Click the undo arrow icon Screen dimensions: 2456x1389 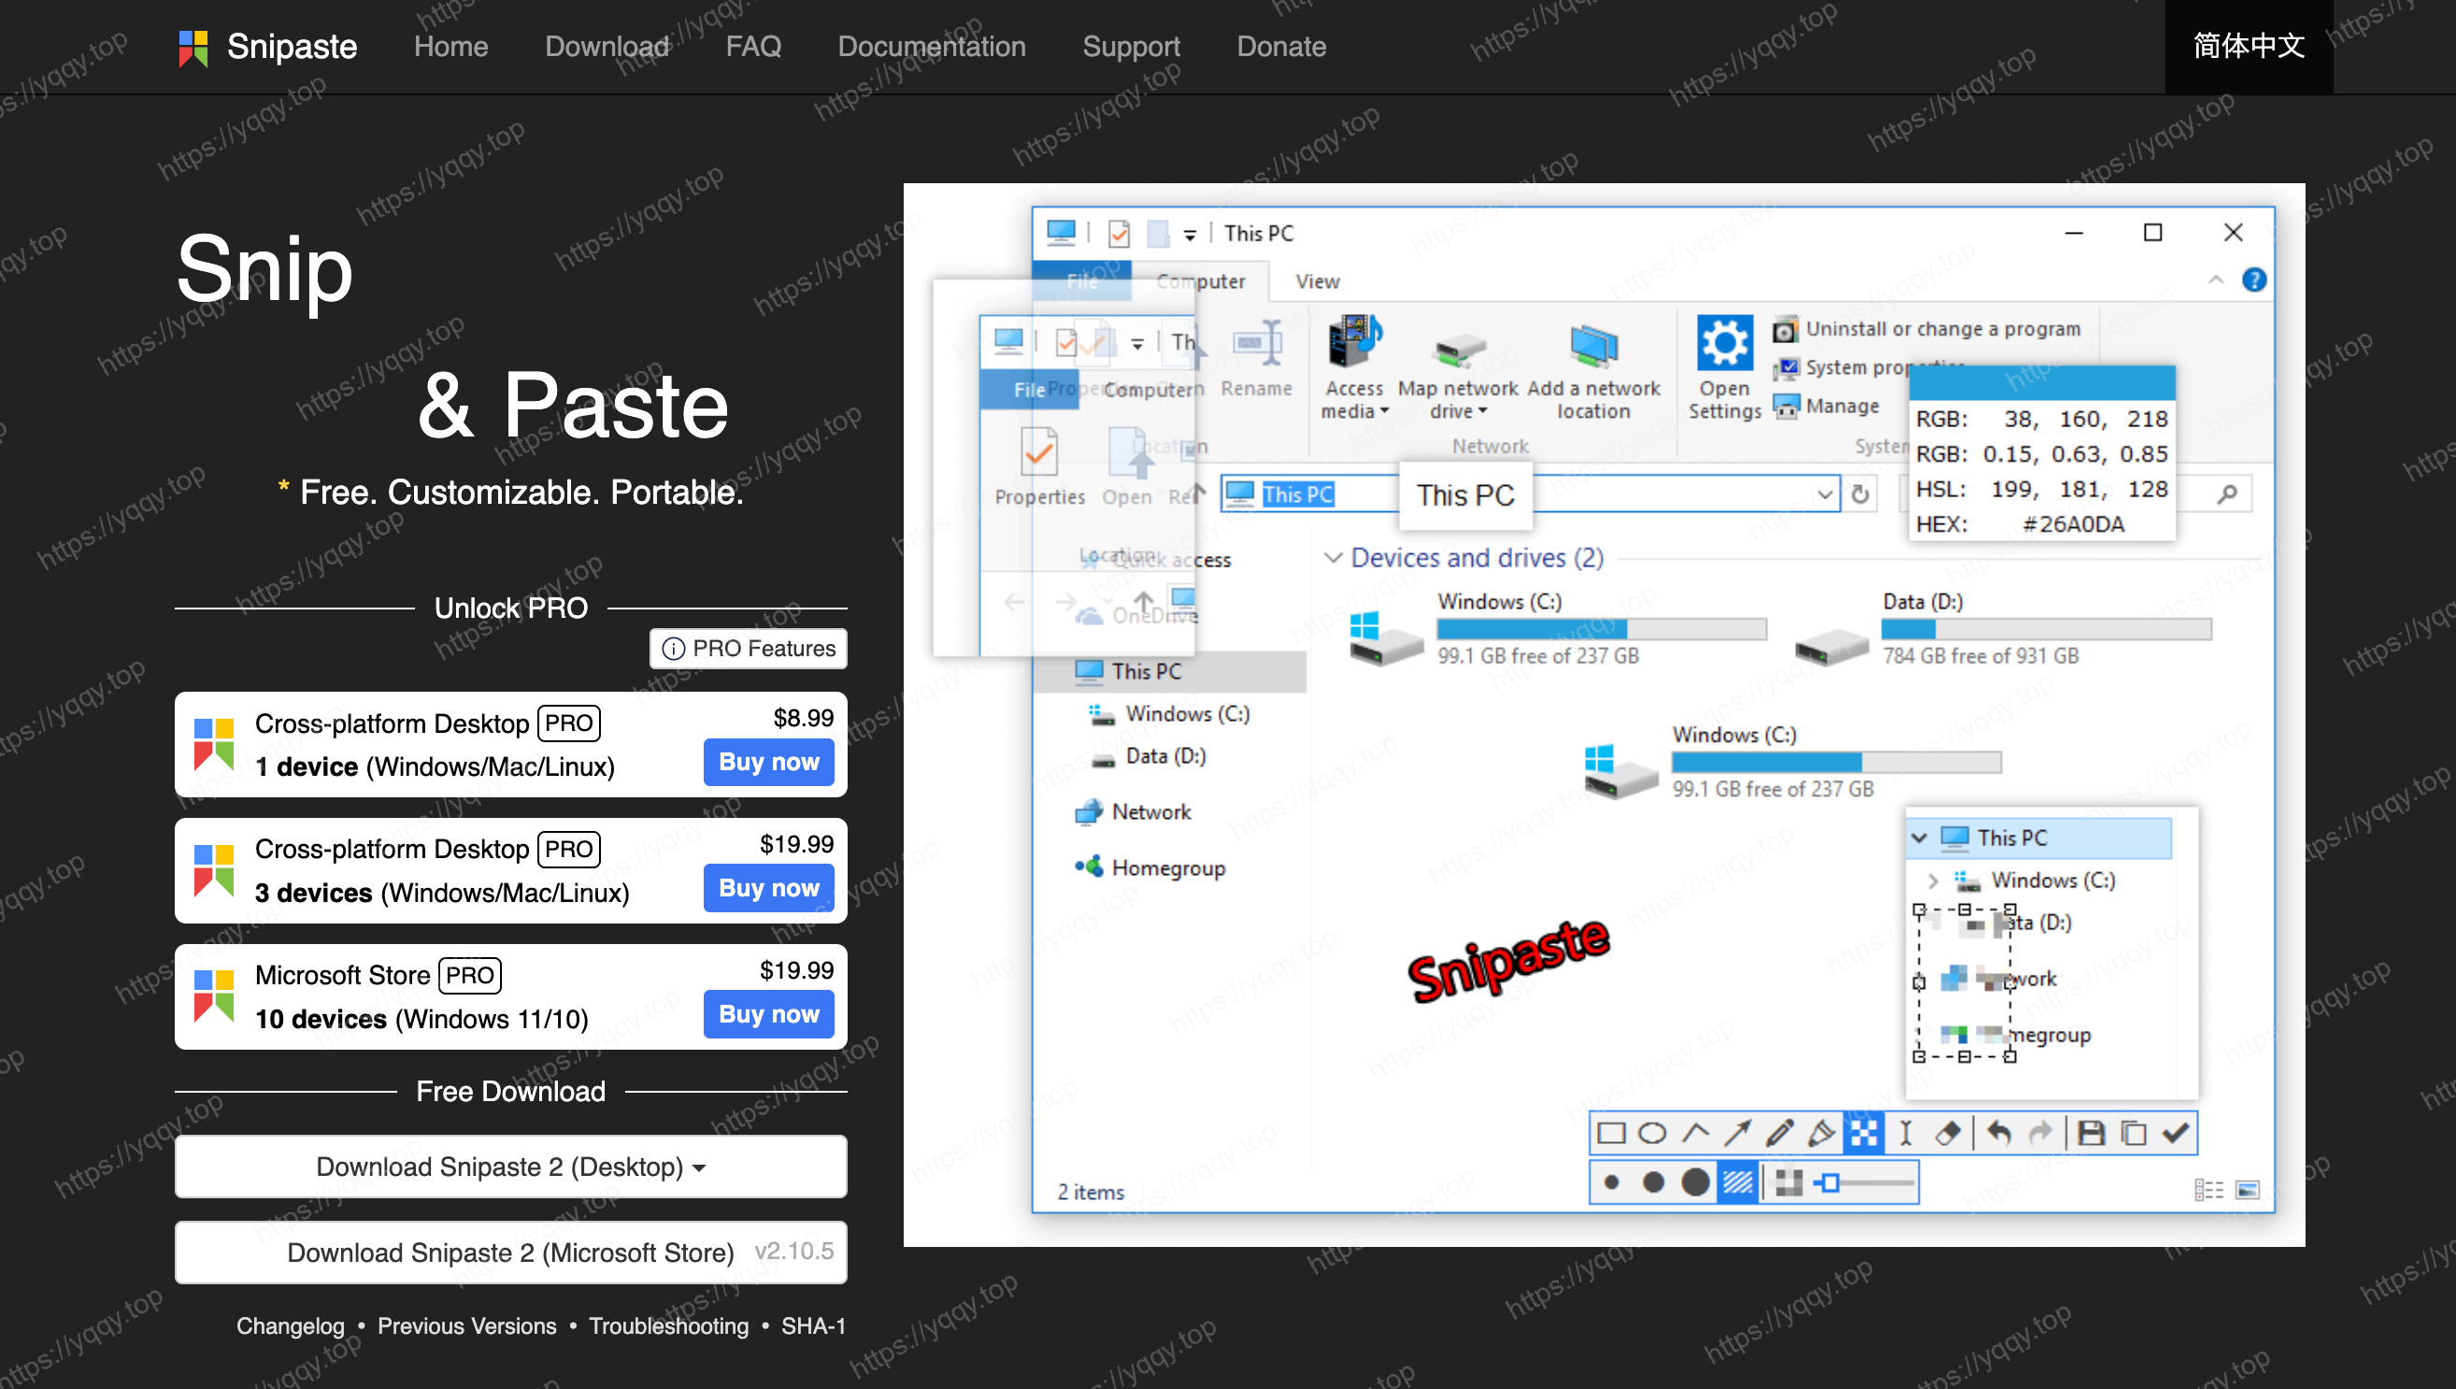[x=1999, y=1132]
